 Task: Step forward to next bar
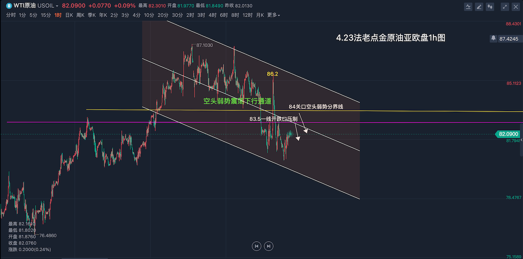[268, 246]
